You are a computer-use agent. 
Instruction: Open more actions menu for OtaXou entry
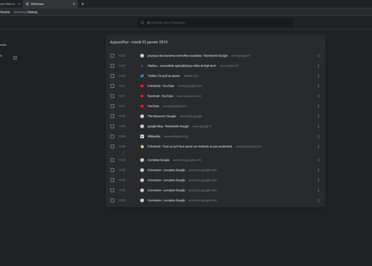318,66
